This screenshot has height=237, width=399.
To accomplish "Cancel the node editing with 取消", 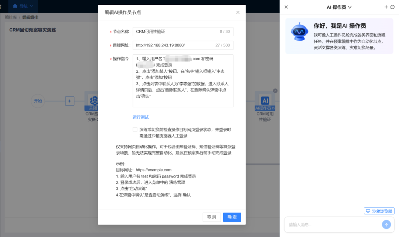I will 212,217.
